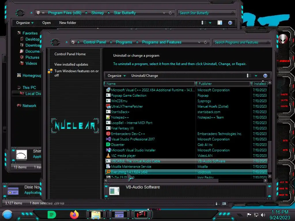The image size is (295, 221).
Task: Expand Organize menu in Programs and Features
Action: pos(117,76)
